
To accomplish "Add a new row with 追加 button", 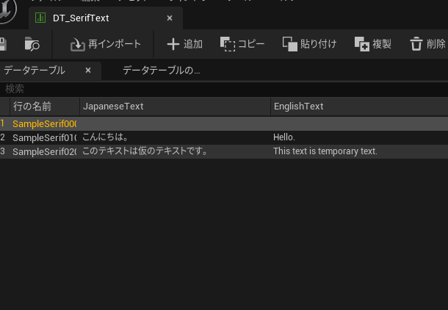I will [184, 44].
